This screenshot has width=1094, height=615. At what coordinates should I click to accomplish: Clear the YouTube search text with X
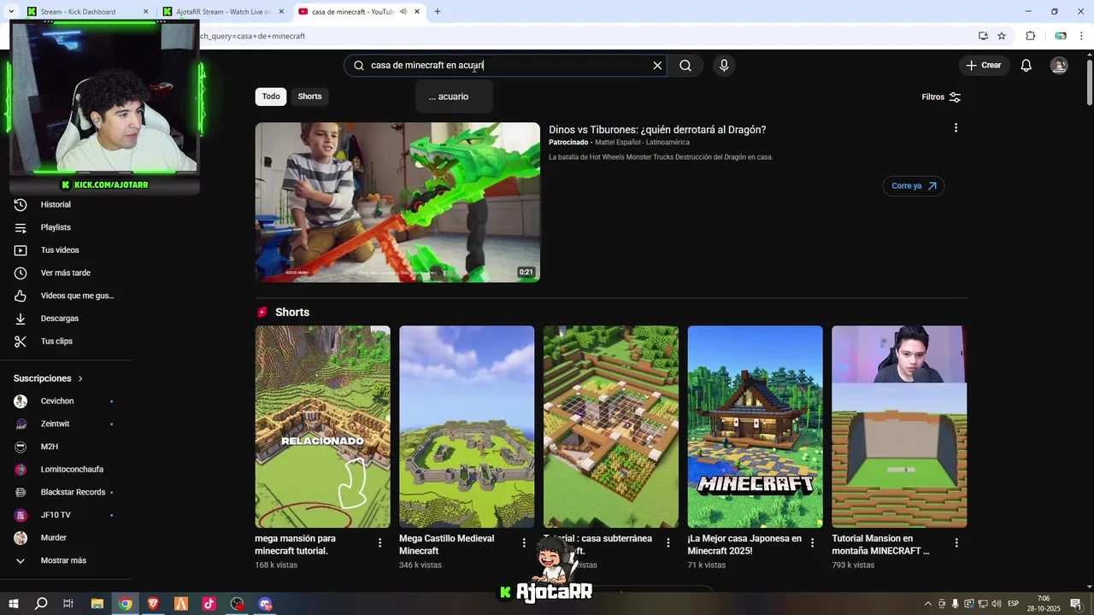[657, 66]
